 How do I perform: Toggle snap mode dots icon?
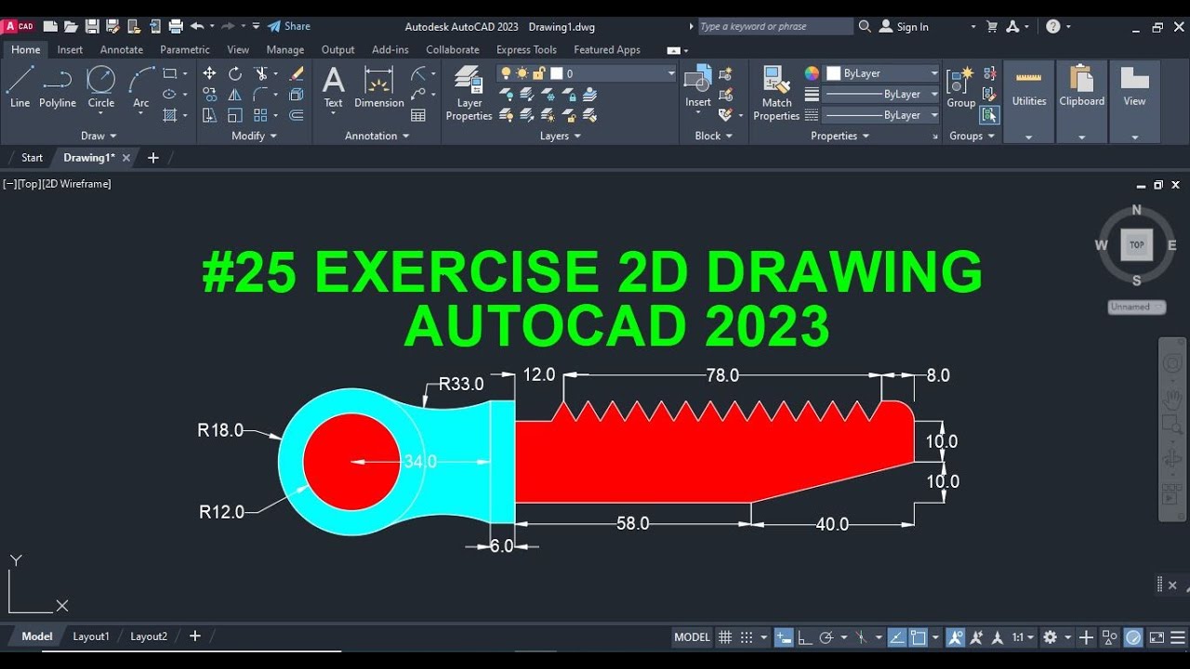(x=747, y=637)
